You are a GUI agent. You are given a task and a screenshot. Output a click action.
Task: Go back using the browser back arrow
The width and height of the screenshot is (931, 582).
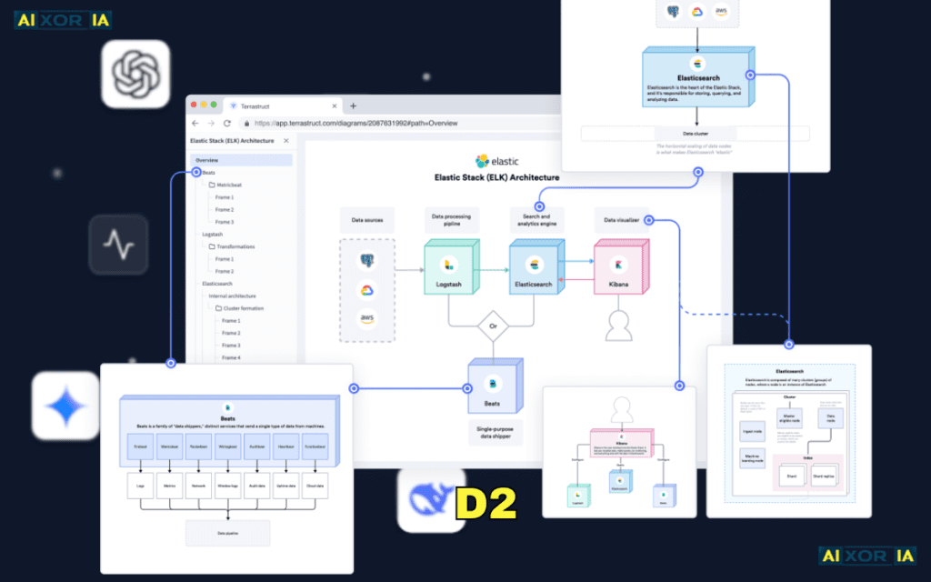[195, 123]
